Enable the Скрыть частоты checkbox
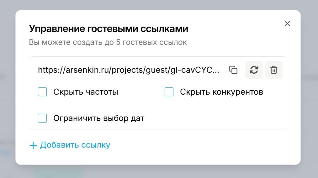This screenshot has height=178, width=318. pyautogui.click(x=42, y=92)
